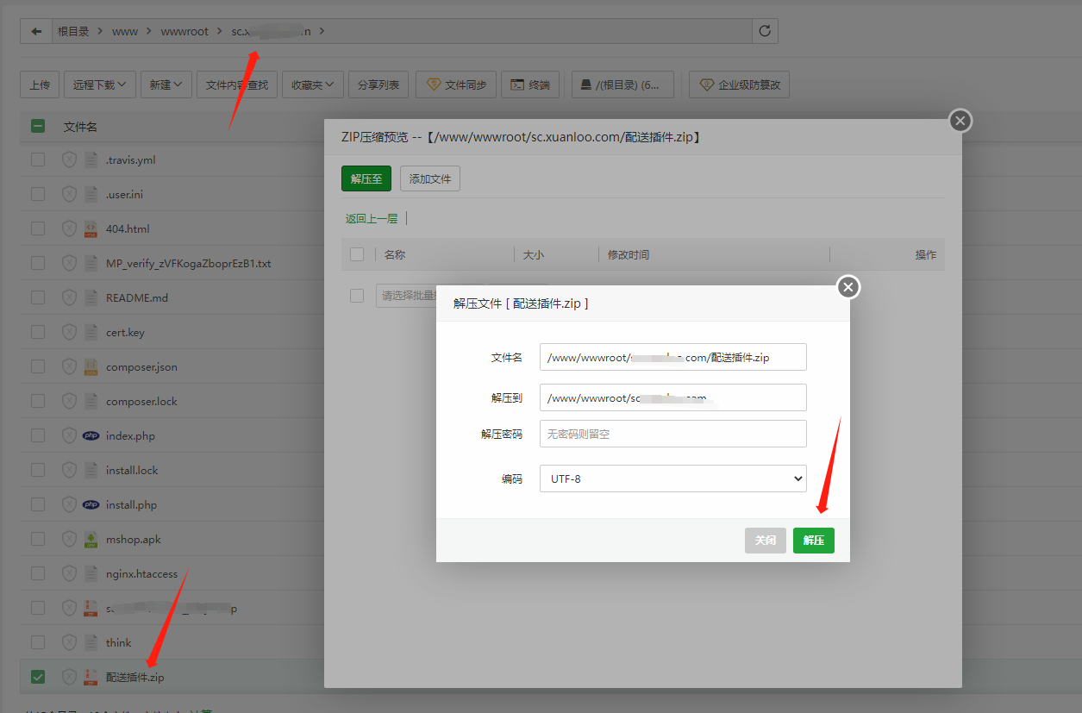Toggle select-all checkbox in ZIP preview header
This screenshot has height=713, width=1082.
[x=357, y=254]
